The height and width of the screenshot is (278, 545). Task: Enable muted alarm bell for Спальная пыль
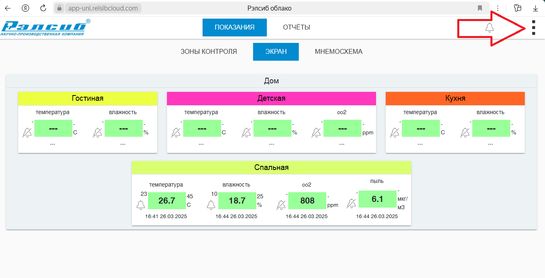pos(351,203)
